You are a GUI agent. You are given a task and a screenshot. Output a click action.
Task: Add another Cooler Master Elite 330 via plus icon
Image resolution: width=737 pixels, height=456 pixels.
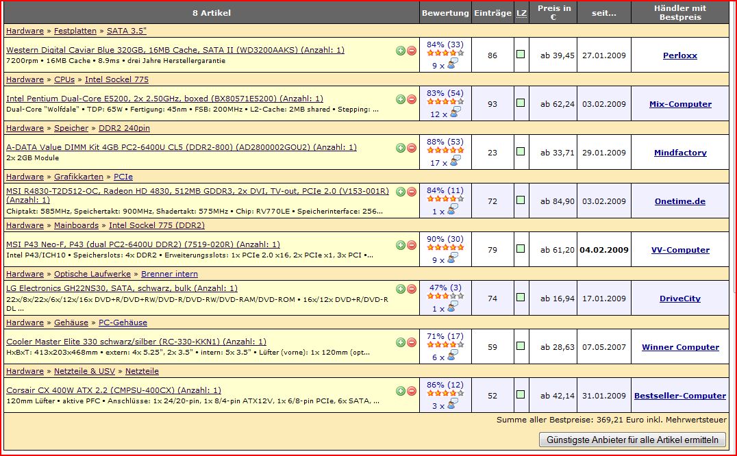coord(401,342)
